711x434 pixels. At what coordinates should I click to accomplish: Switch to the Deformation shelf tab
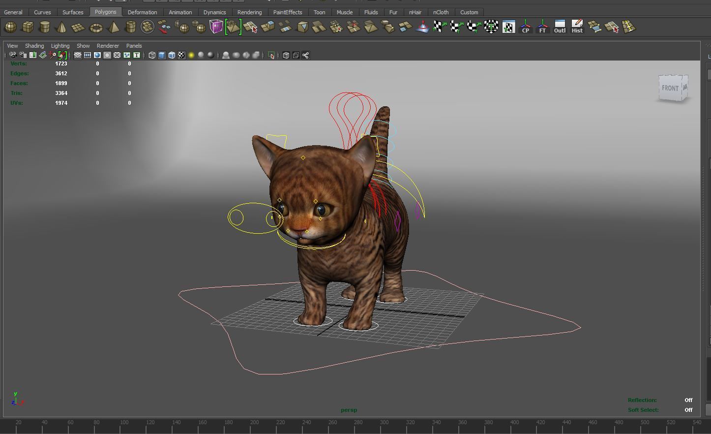143,12
